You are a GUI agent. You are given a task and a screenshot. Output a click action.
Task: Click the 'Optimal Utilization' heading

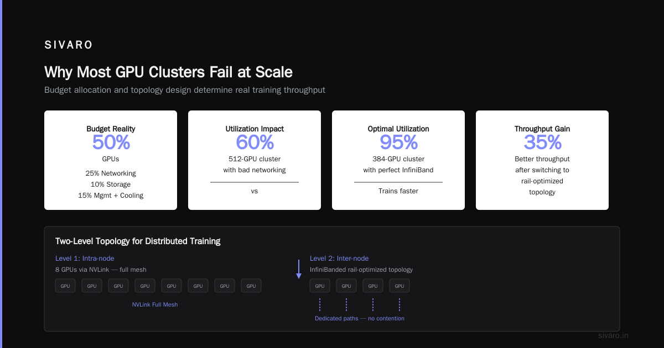[398, 129]
